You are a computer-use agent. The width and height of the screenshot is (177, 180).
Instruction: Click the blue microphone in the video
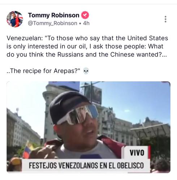91,156
